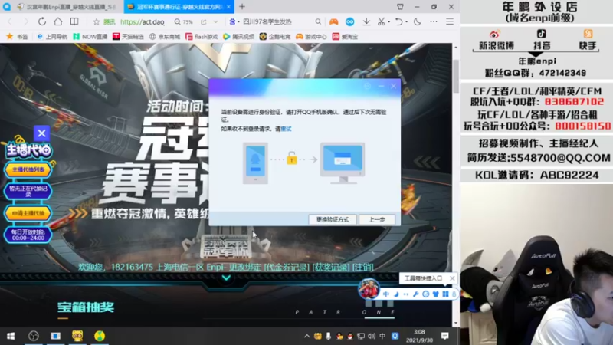Switch to the first Enpi直播 tab
Image resolution: width=613 pixels, height=345 pixels.
[67, 7]
